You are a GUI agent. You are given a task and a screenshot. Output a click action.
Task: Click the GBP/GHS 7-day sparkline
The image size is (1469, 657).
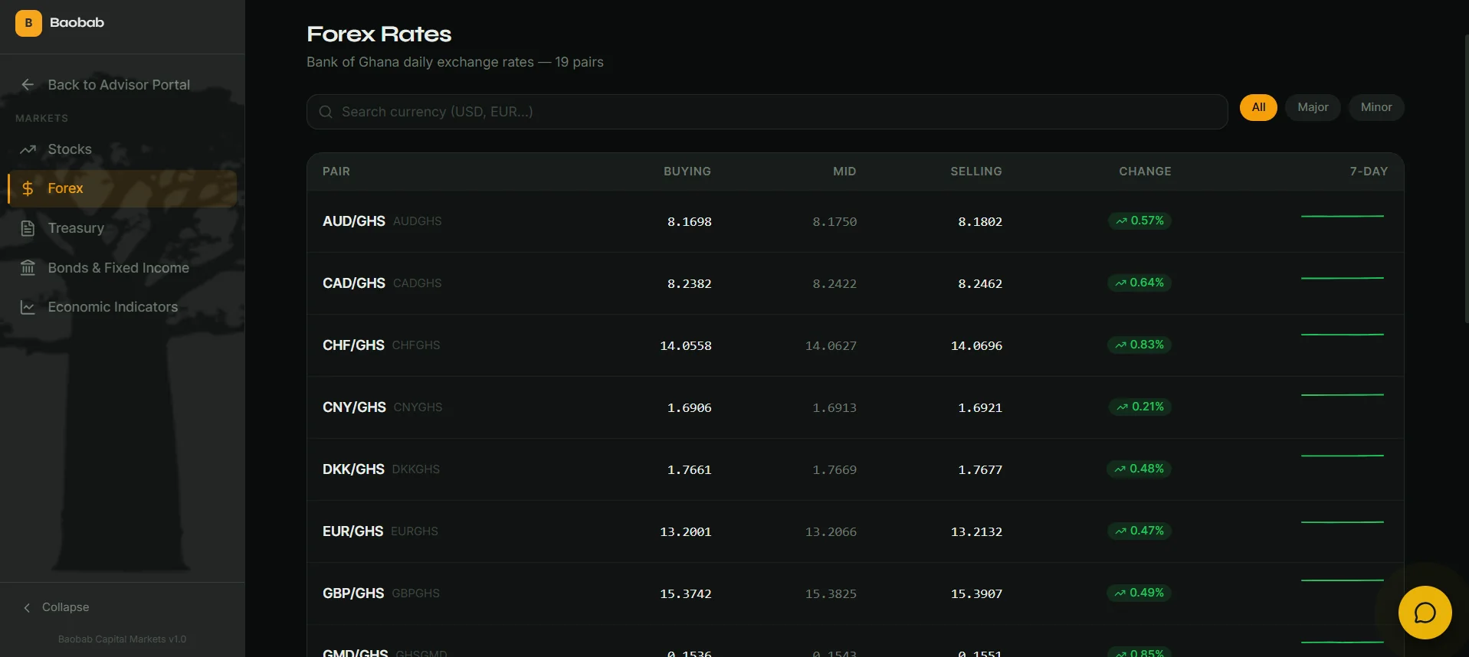1343,580
